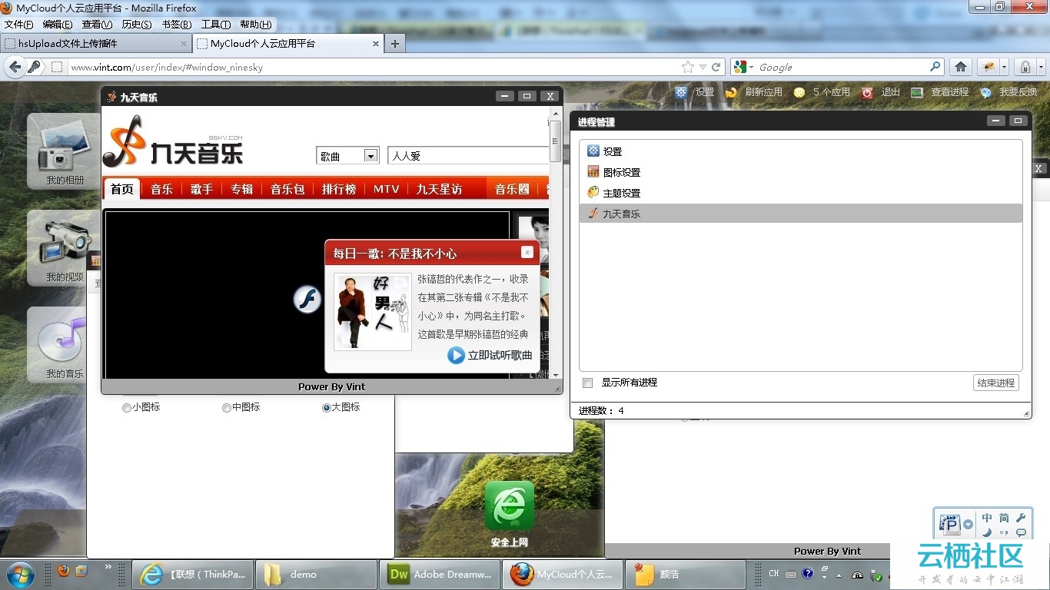
Task: Select the 专辑 navigation tab
Action: [x=241, y=189]
